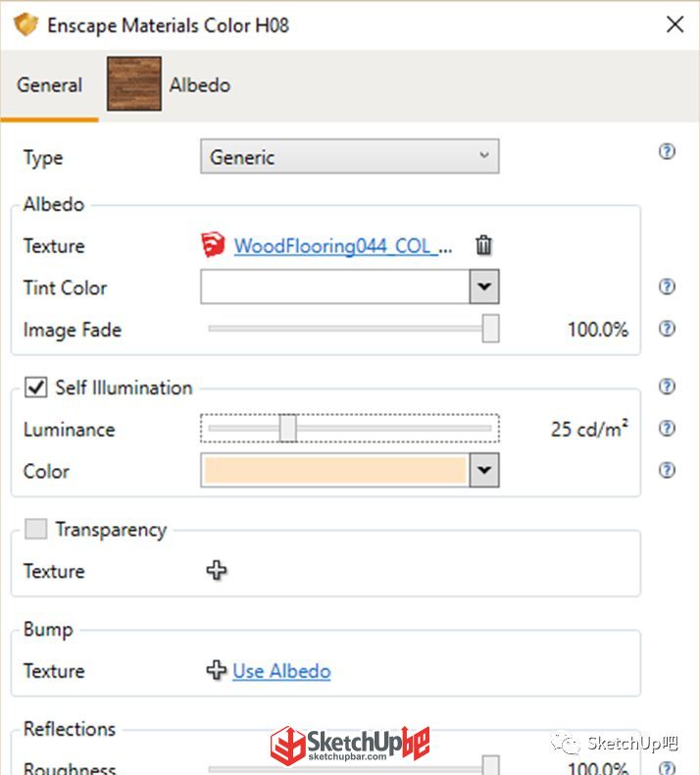Click the Luminance slider handle

pos(288,428)
